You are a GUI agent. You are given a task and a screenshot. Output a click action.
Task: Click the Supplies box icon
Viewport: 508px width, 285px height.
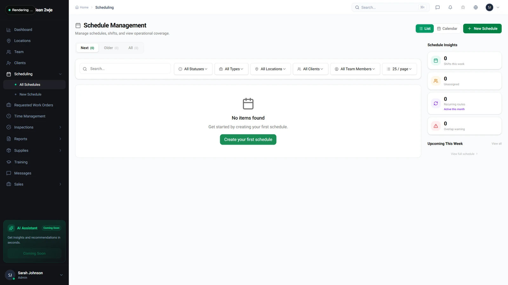pos(9,150)
